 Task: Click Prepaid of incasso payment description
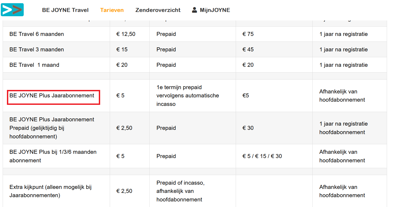click(x=181, y=191)
